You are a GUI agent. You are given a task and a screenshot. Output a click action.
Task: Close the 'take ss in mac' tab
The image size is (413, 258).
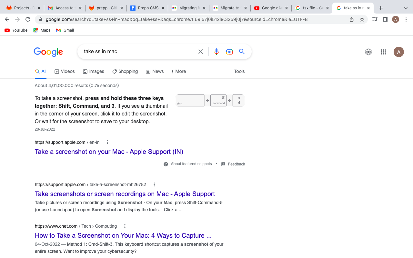tap(368, 8)
